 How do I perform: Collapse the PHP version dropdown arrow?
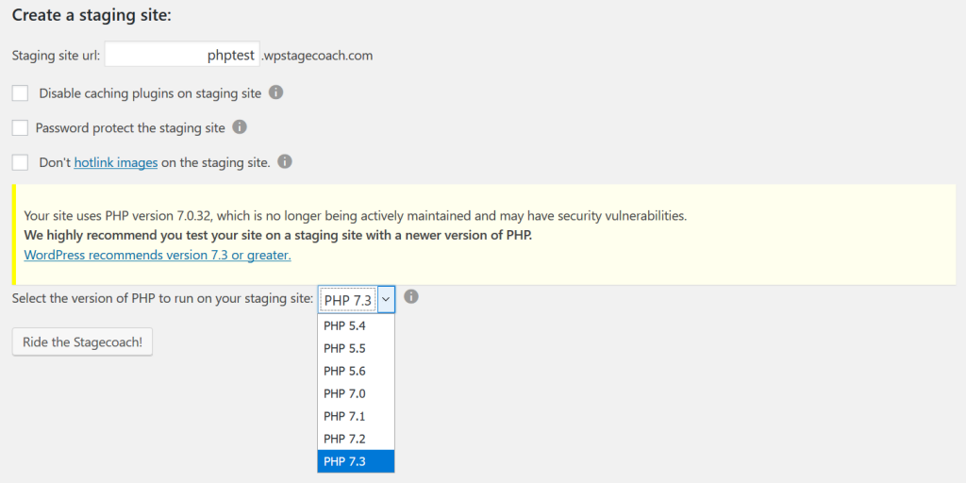[386, 299]
